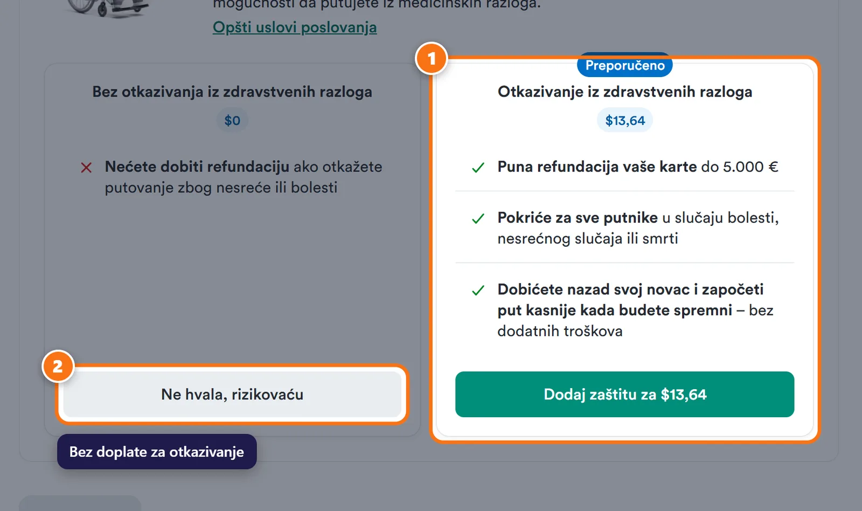The width and height of the screenshot is (862, 511).
Task: Add protection with "Dodaj zaštitu za $13,64"
Action: click(x=624, y=395)
